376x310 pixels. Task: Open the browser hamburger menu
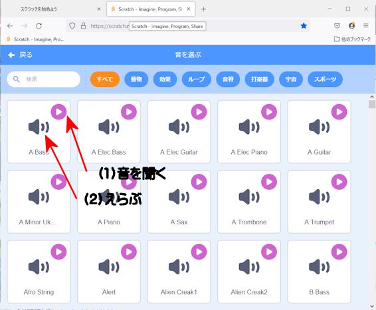coord(365,25)
